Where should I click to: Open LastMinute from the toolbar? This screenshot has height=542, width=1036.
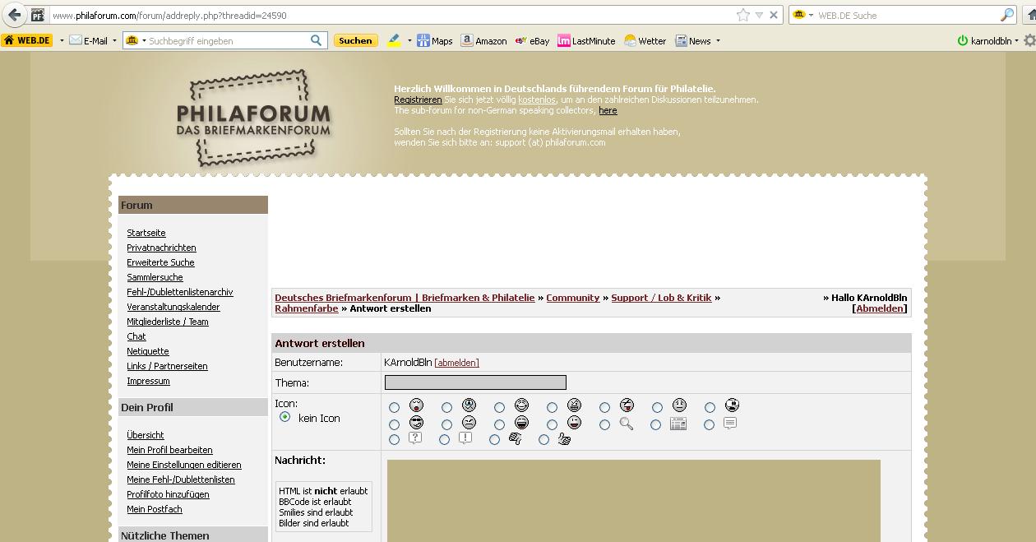(x=586, y=40)
